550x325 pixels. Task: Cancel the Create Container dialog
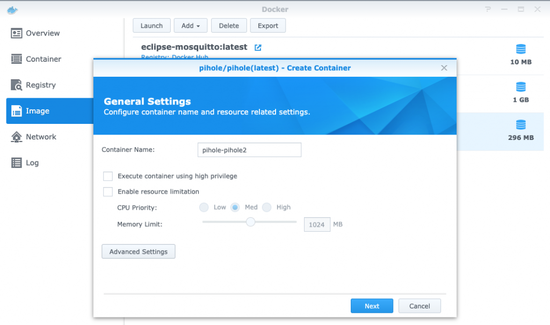click(x=419, y=306)
